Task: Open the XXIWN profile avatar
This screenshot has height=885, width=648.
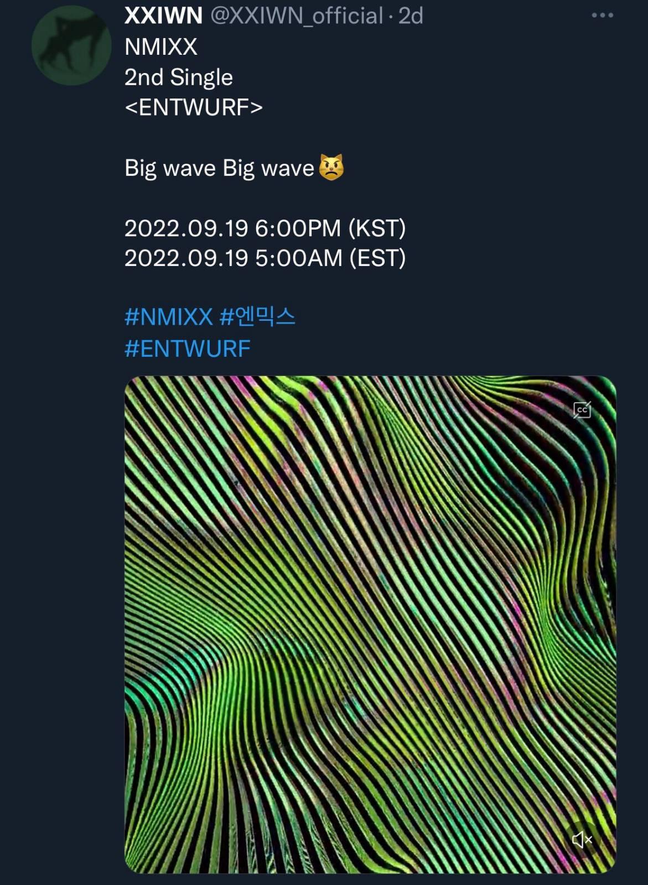Action: coord(71,45)
